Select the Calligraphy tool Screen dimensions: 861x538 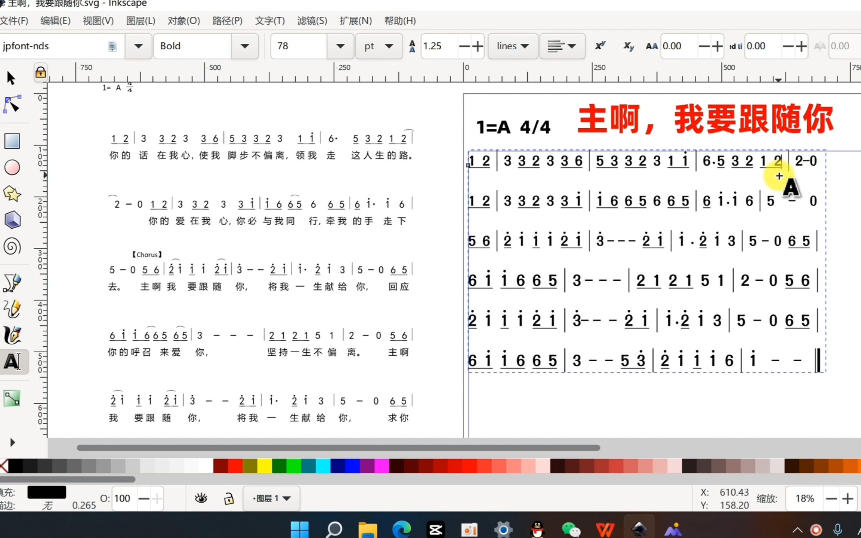(12, 335)
